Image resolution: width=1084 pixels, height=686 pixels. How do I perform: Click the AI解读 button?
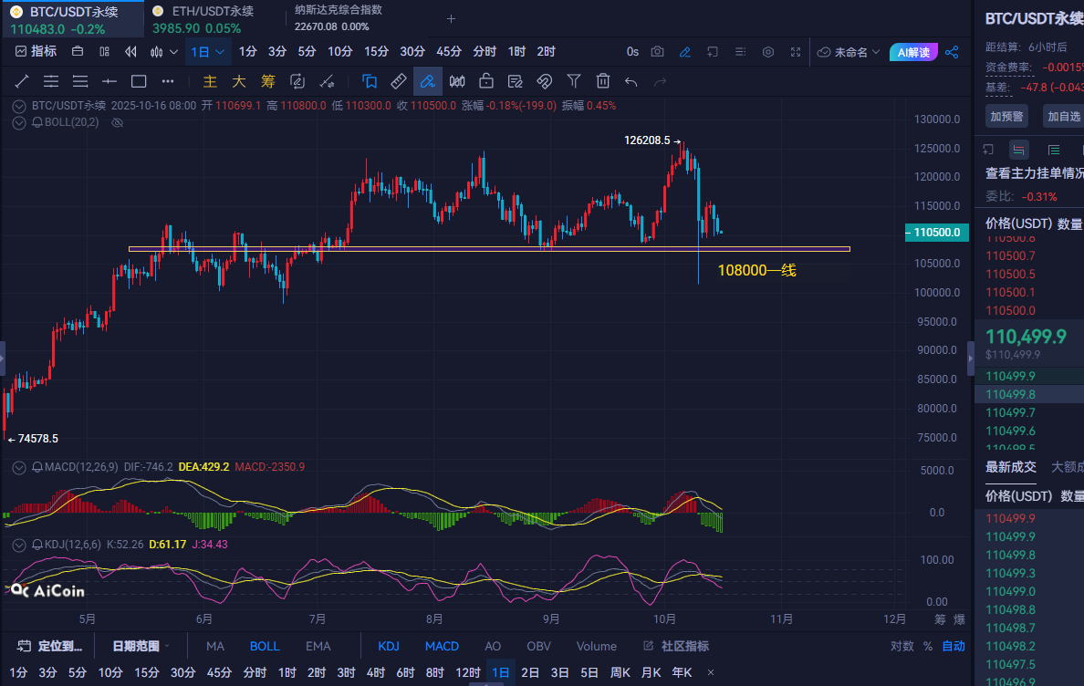click(x=913, y=52)
